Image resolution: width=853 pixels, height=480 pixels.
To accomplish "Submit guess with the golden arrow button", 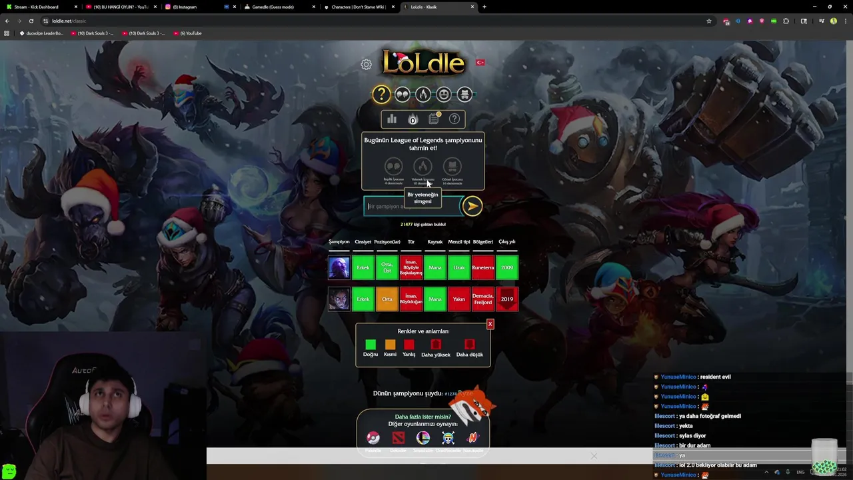I will tap(472, 206).
